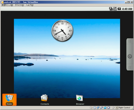Click the 4:40 AM status bar time

pyautogui.click(x=127, y=9)
